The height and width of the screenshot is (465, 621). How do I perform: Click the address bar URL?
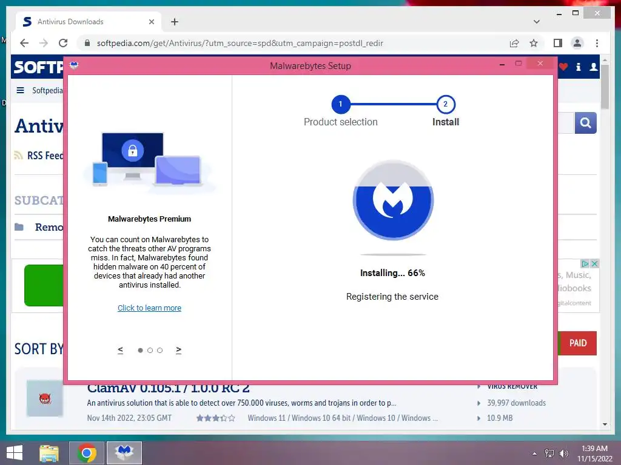pyautogui.click(x=240, y=43)
